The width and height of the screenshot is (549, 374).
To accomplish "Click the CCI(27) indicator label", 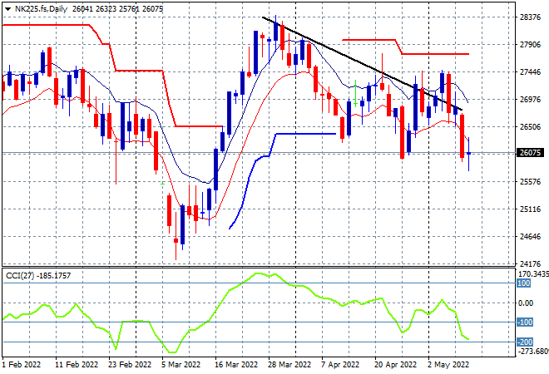I will [20, 276].
